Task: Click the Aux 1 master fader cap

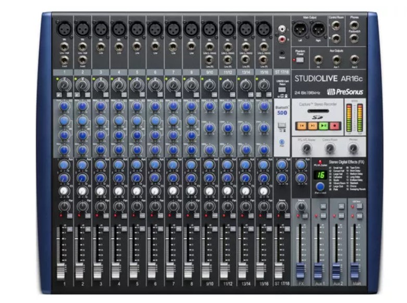Action: tap(318, 271)
